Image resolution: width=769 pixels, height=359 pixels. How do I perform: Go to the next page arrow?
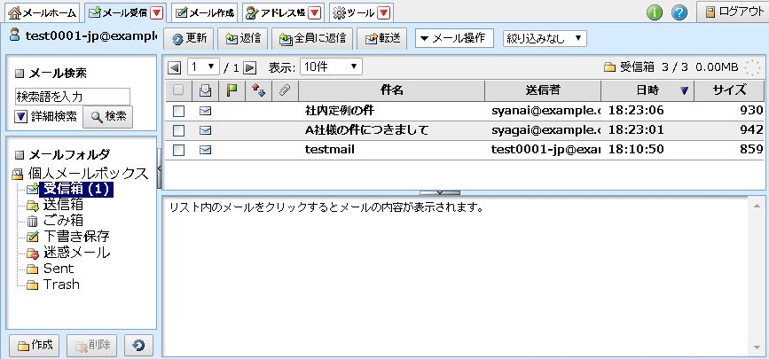(250, 67)
